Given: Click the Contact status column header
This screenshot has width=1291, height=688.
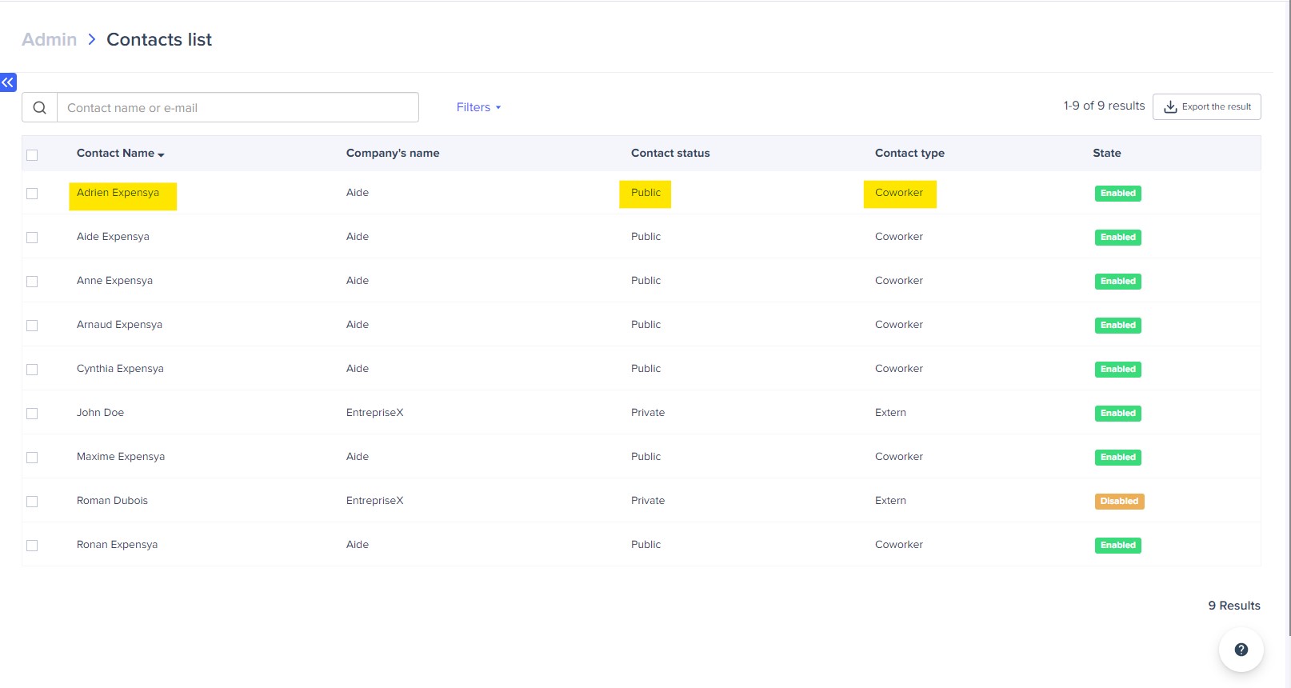Looking at the screenshot, I should point(669,154).
